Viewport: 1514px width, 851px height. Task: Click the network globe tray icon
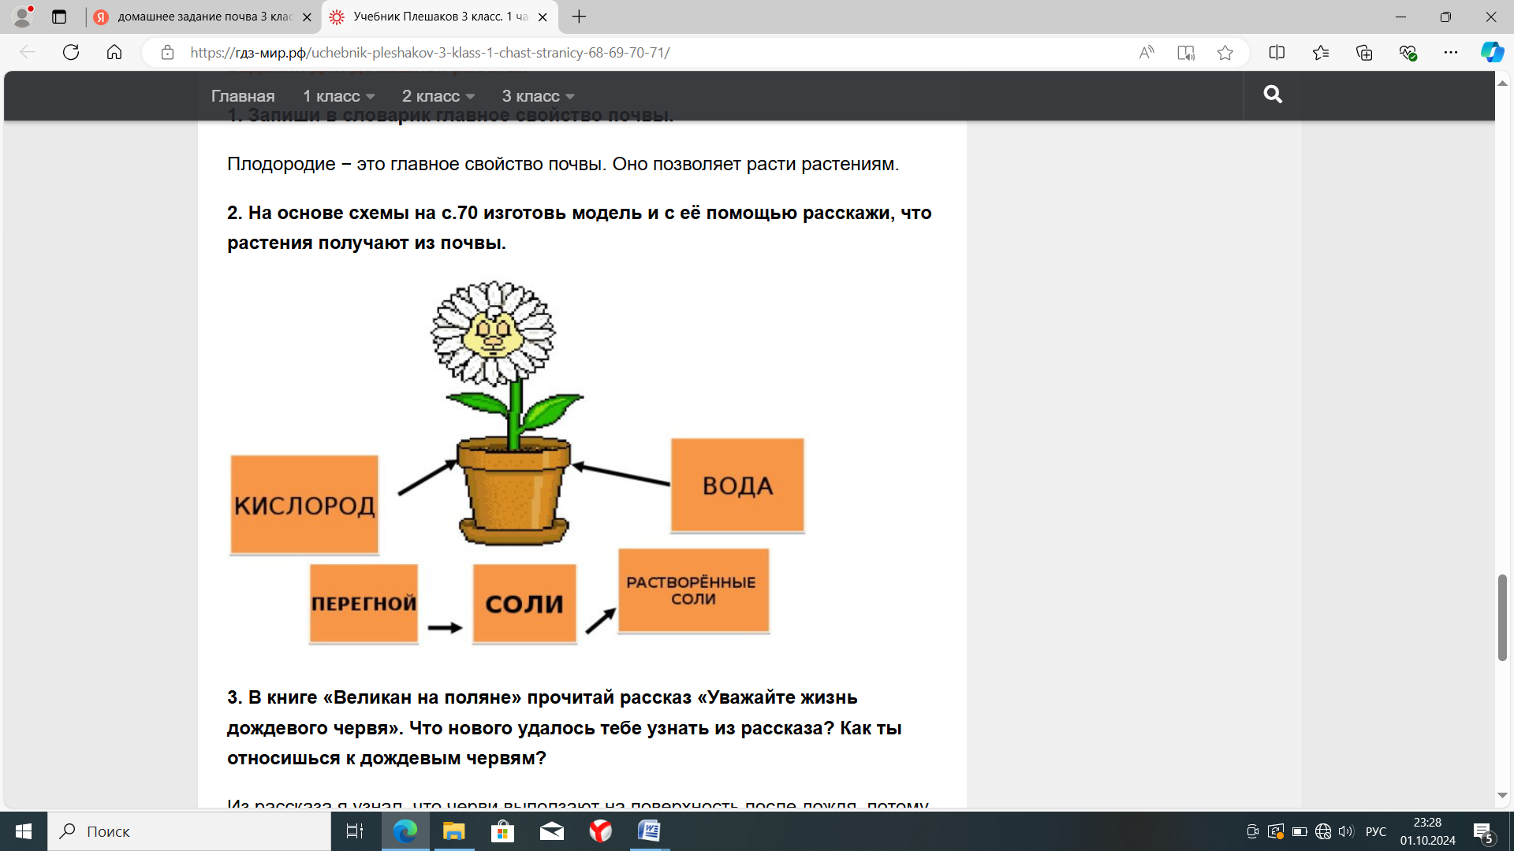coord(1323,831)
